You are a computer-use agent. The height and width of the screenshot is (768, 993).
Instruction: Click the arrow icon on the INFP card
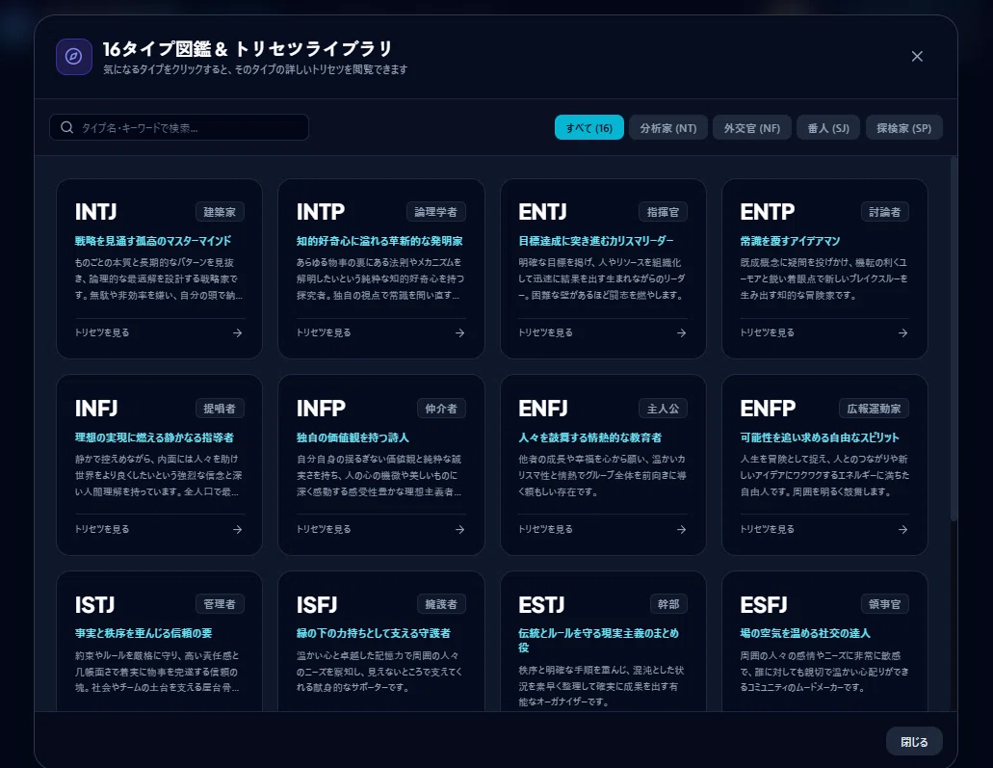pos(459,529)
